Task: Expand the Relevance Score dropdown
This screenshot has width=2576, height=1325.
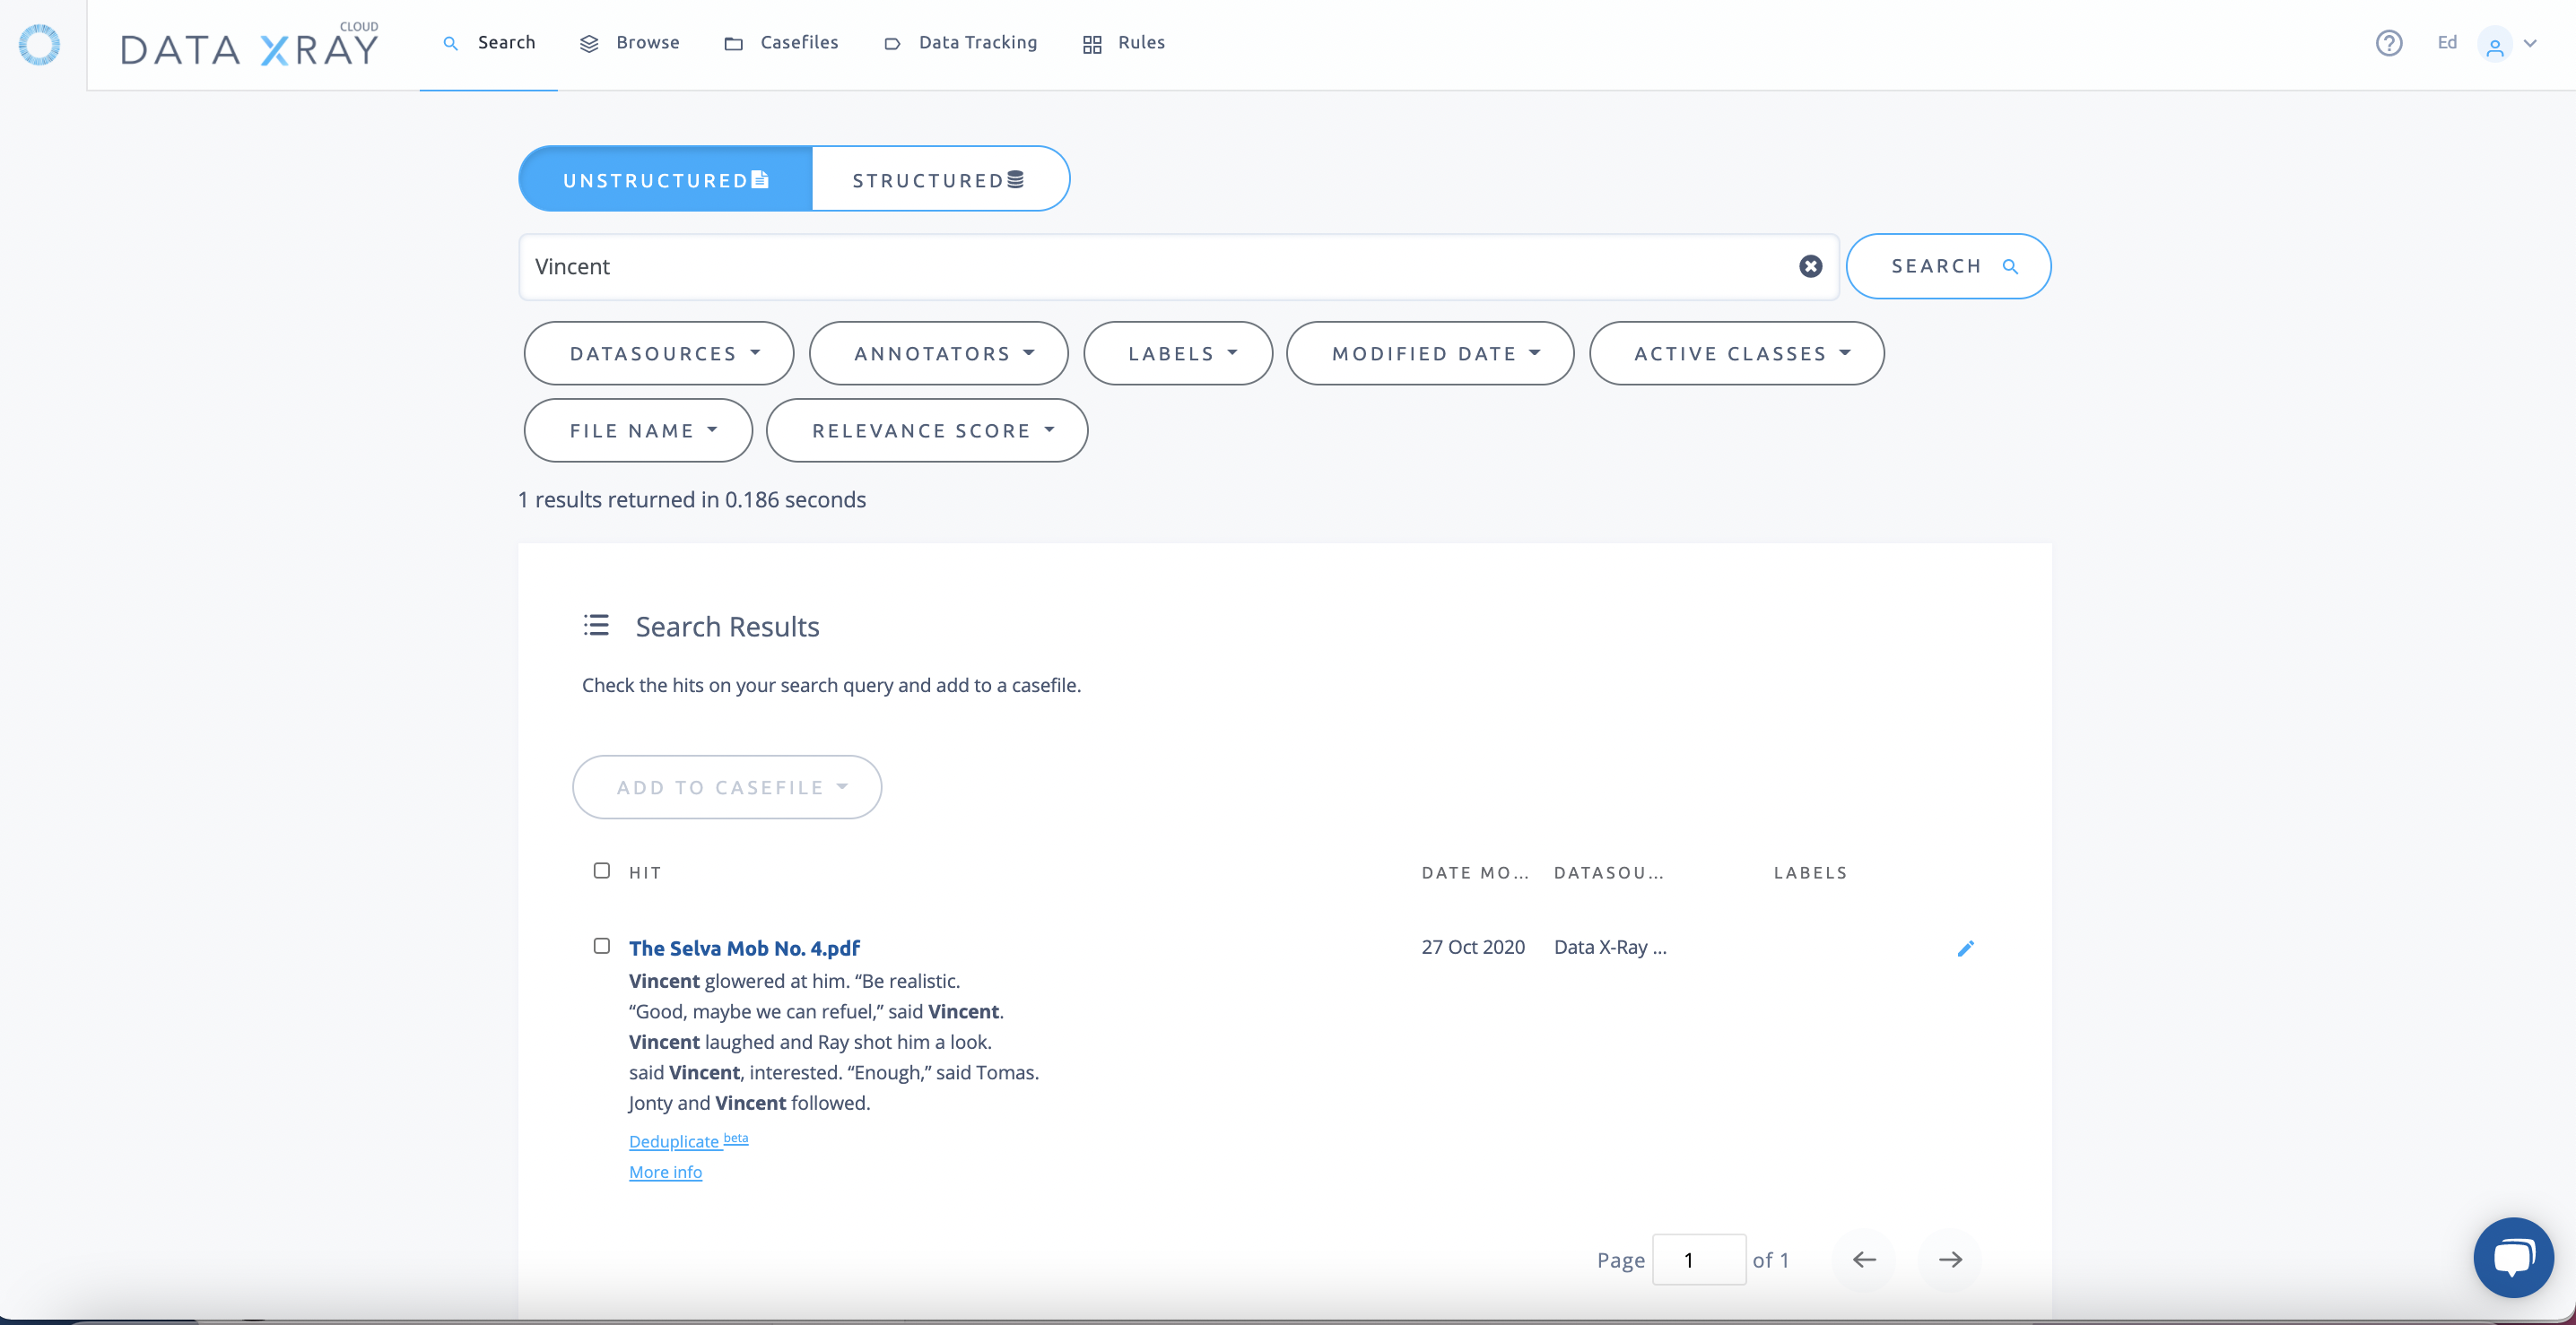Action: pyautogui.click(x=926, y=430)
